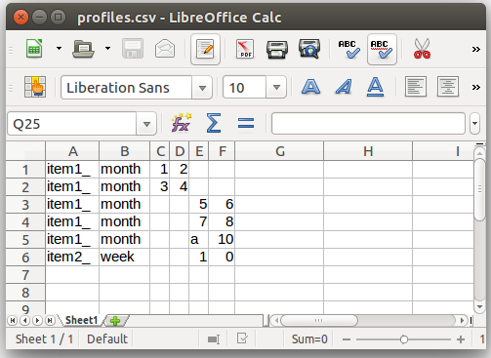Click the Cut scissors icon
The width and height of the screenshot is (491, 358).
(422, 49)
